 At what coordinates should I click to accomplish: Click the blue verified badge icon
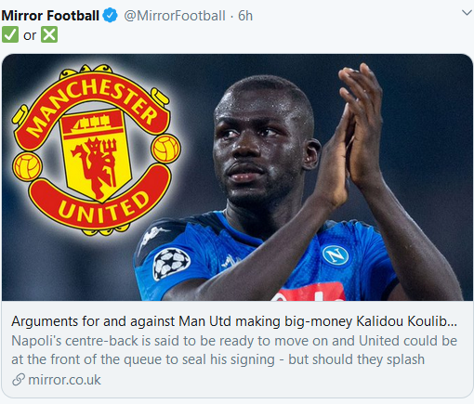(110, 16)
